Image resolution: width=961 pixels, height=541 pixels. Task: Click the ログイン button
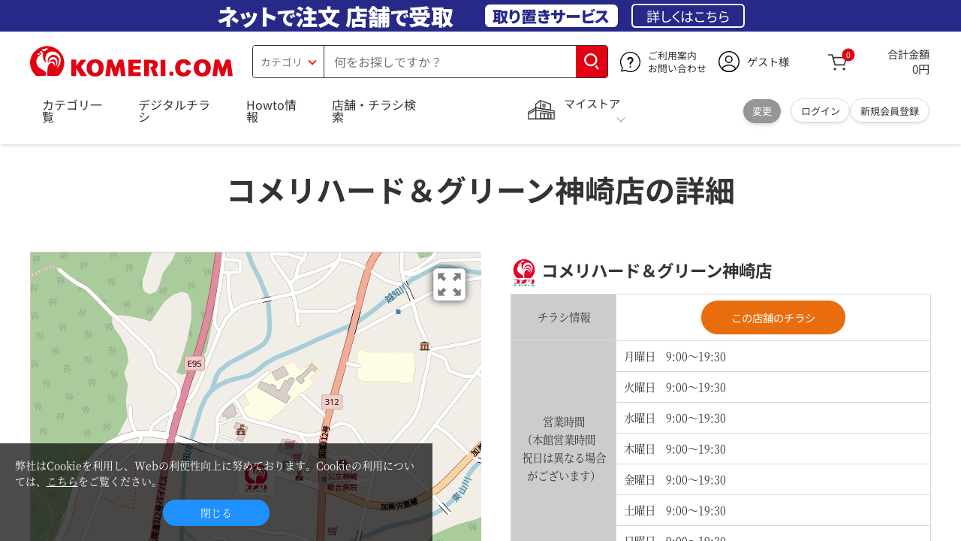[x=820, y=111]
